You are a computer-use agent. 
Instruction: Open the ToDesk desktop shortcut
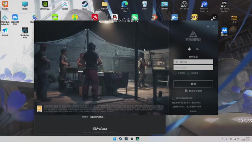[5, 32]
